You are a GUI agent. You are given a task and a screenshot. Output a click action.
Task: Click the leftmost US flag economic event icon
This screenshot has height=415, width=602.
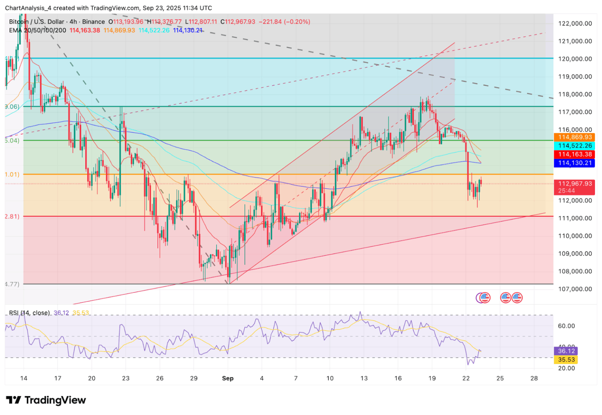click(485, 297)
